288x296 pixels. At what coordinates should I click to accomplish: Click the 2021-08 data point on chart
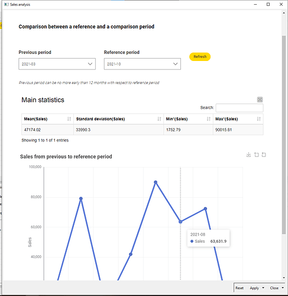[x=180, y=222]
